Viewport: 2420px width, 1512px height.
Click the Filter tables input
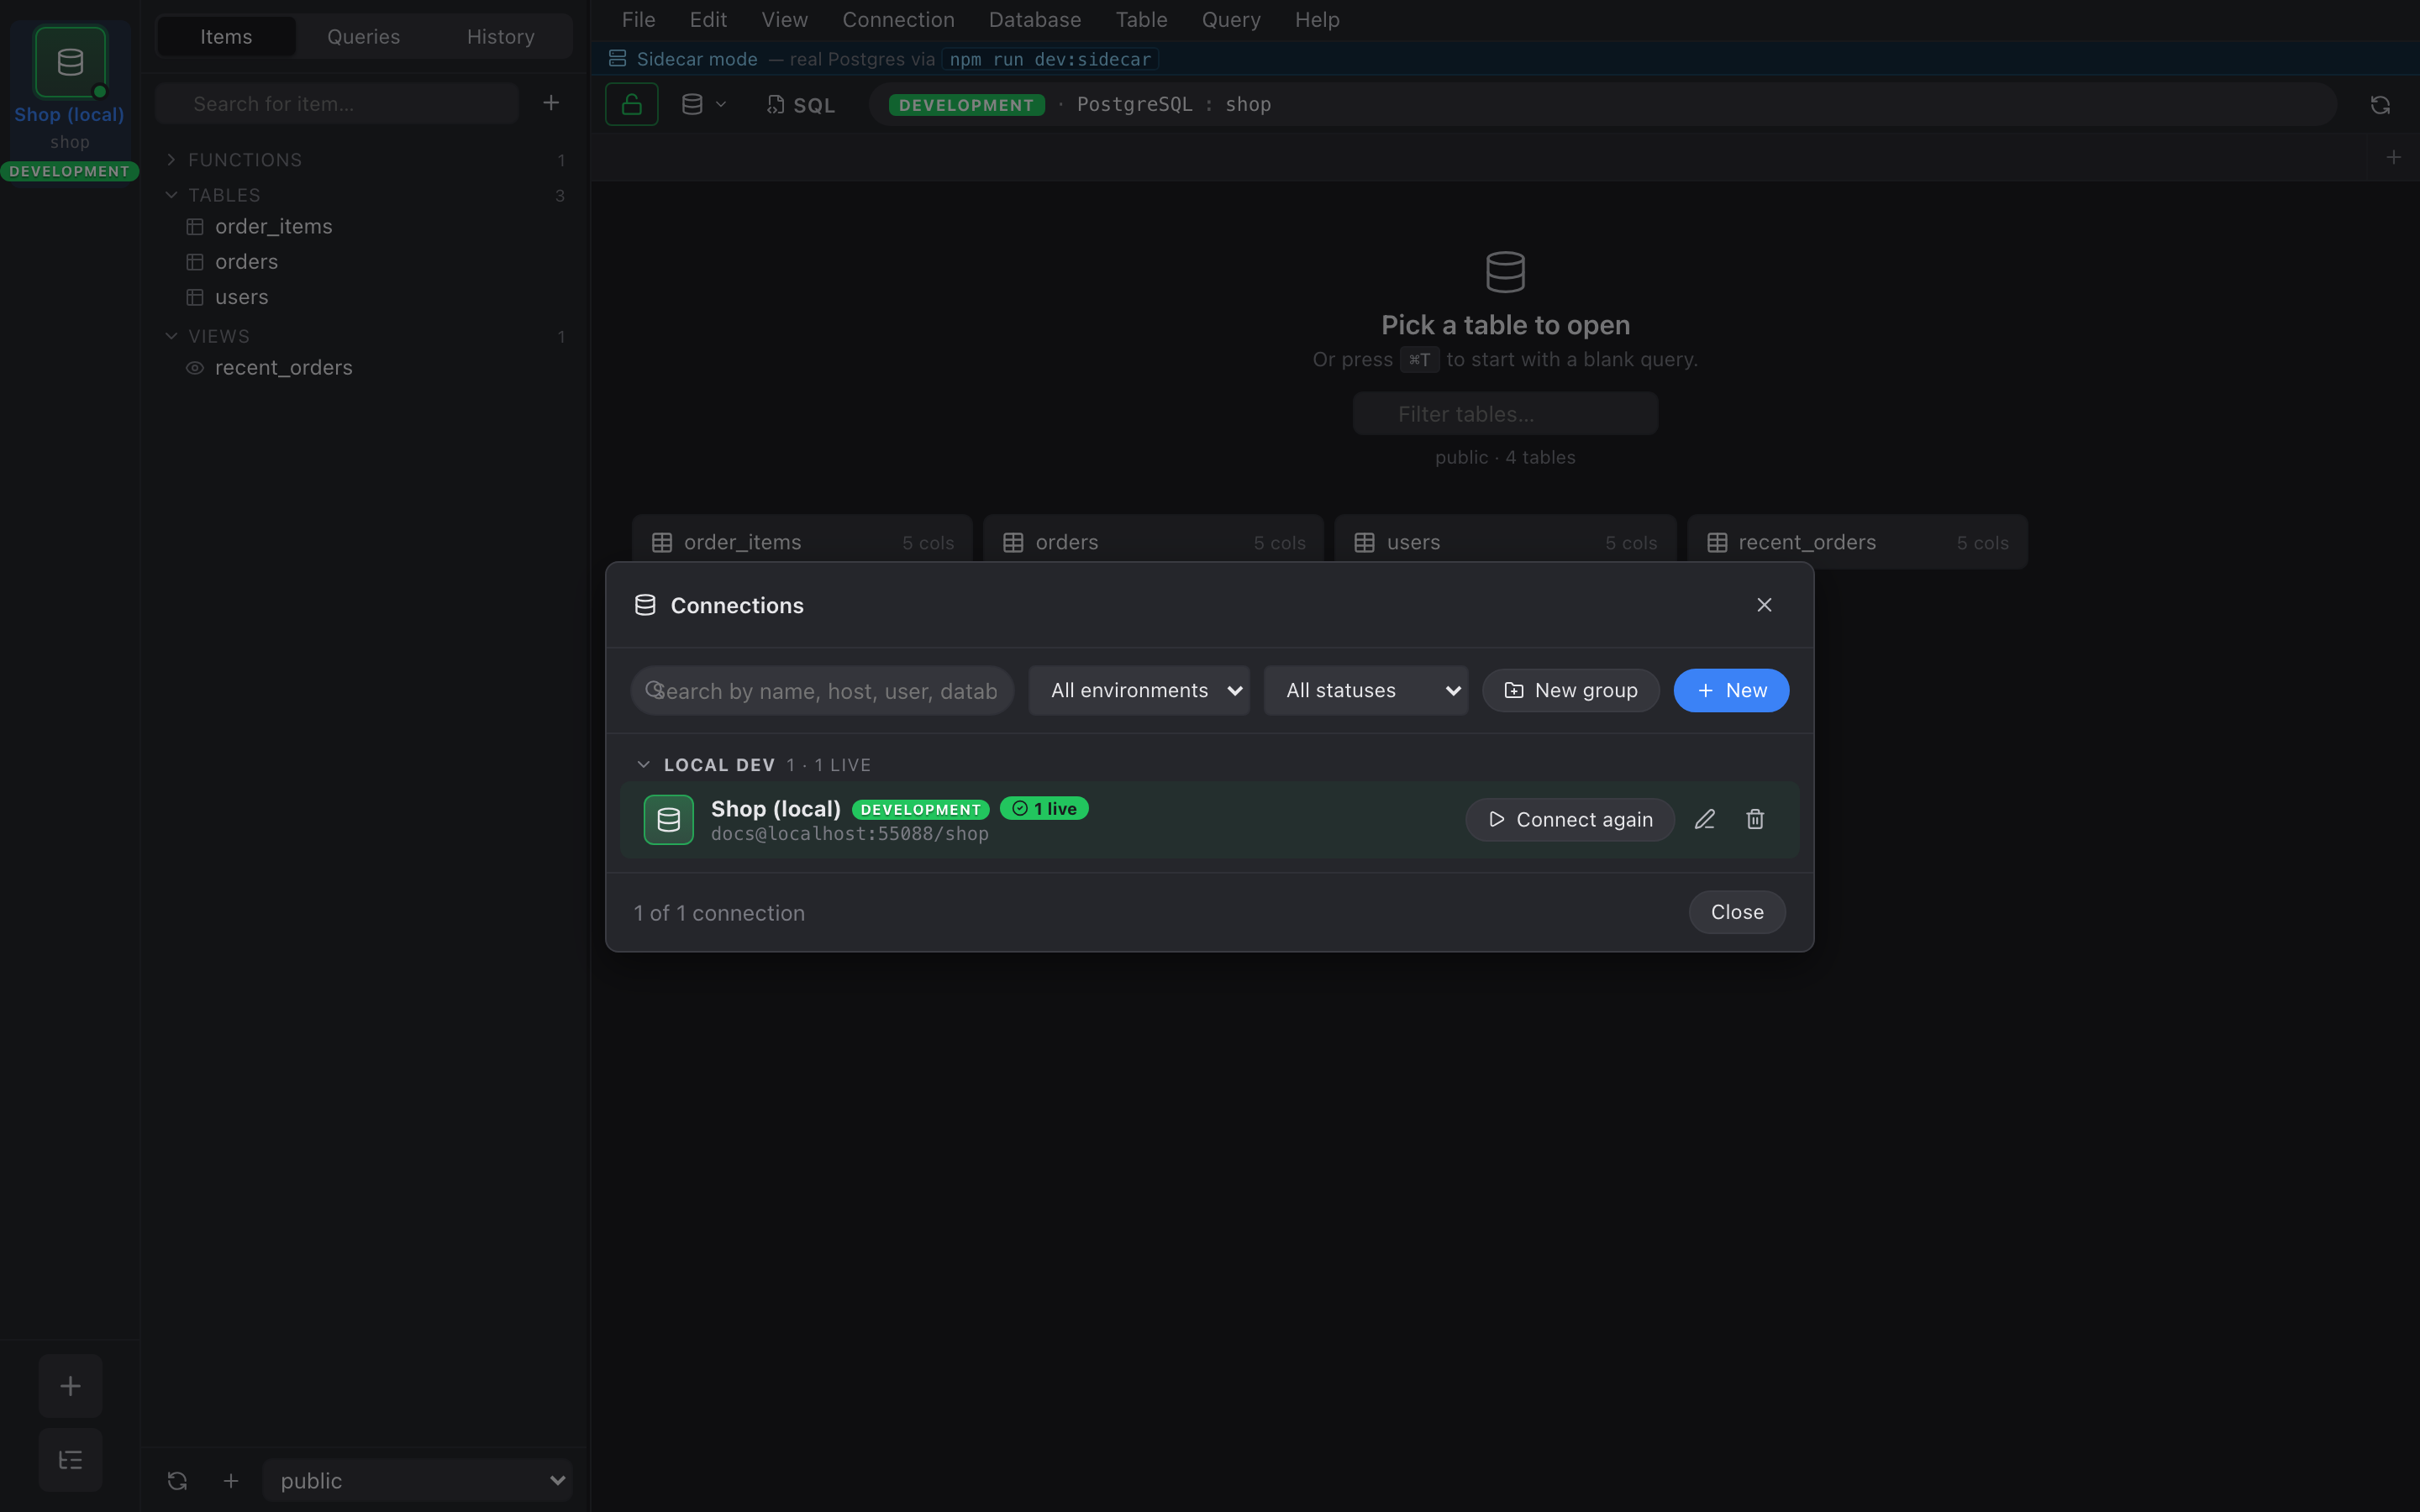pyautogui.click(x=1505, y=414)
